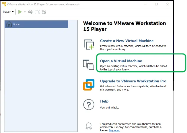Image resolution: width=187 pixels, height=133 pixels.
Task: Enter full screen mode via toolbar icon
Action: [37, 12]
